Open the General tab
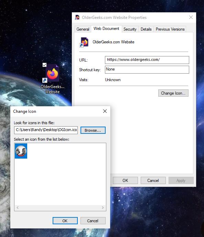Screen dimensions: 204x237 (x=83, y=29)
